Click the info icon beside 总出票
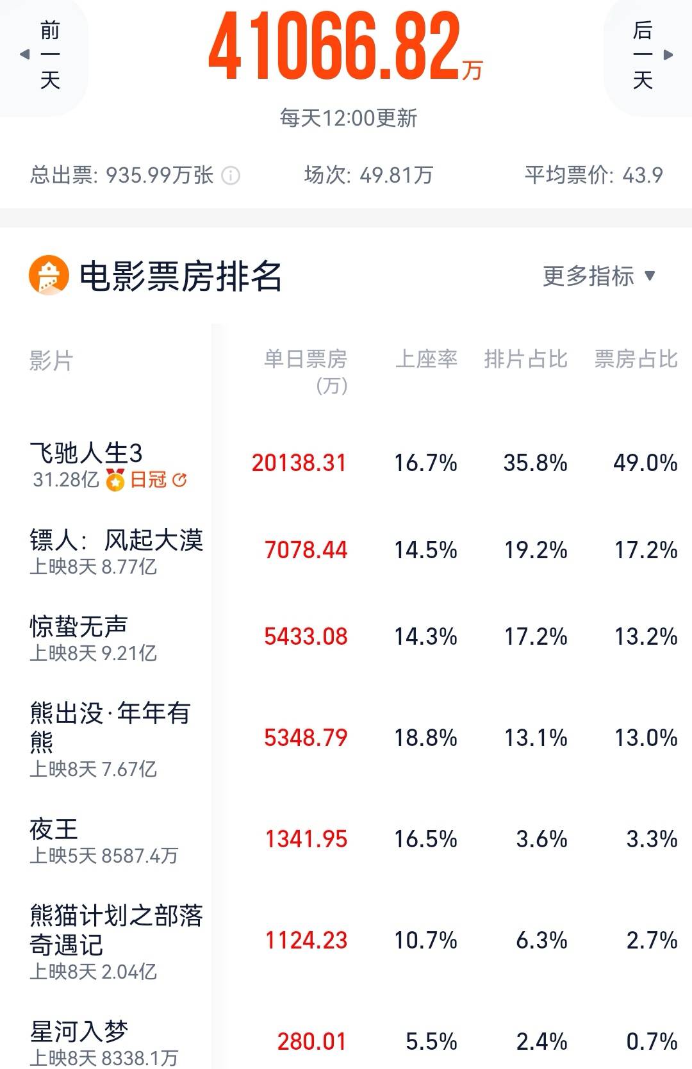Image resolution: width=692 pixels, height=1069 pixels. tap(231, 176)
